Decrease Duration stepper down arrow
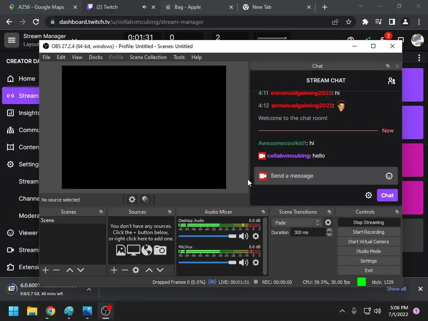Screen dimensions: 428x321 (329, 234)
